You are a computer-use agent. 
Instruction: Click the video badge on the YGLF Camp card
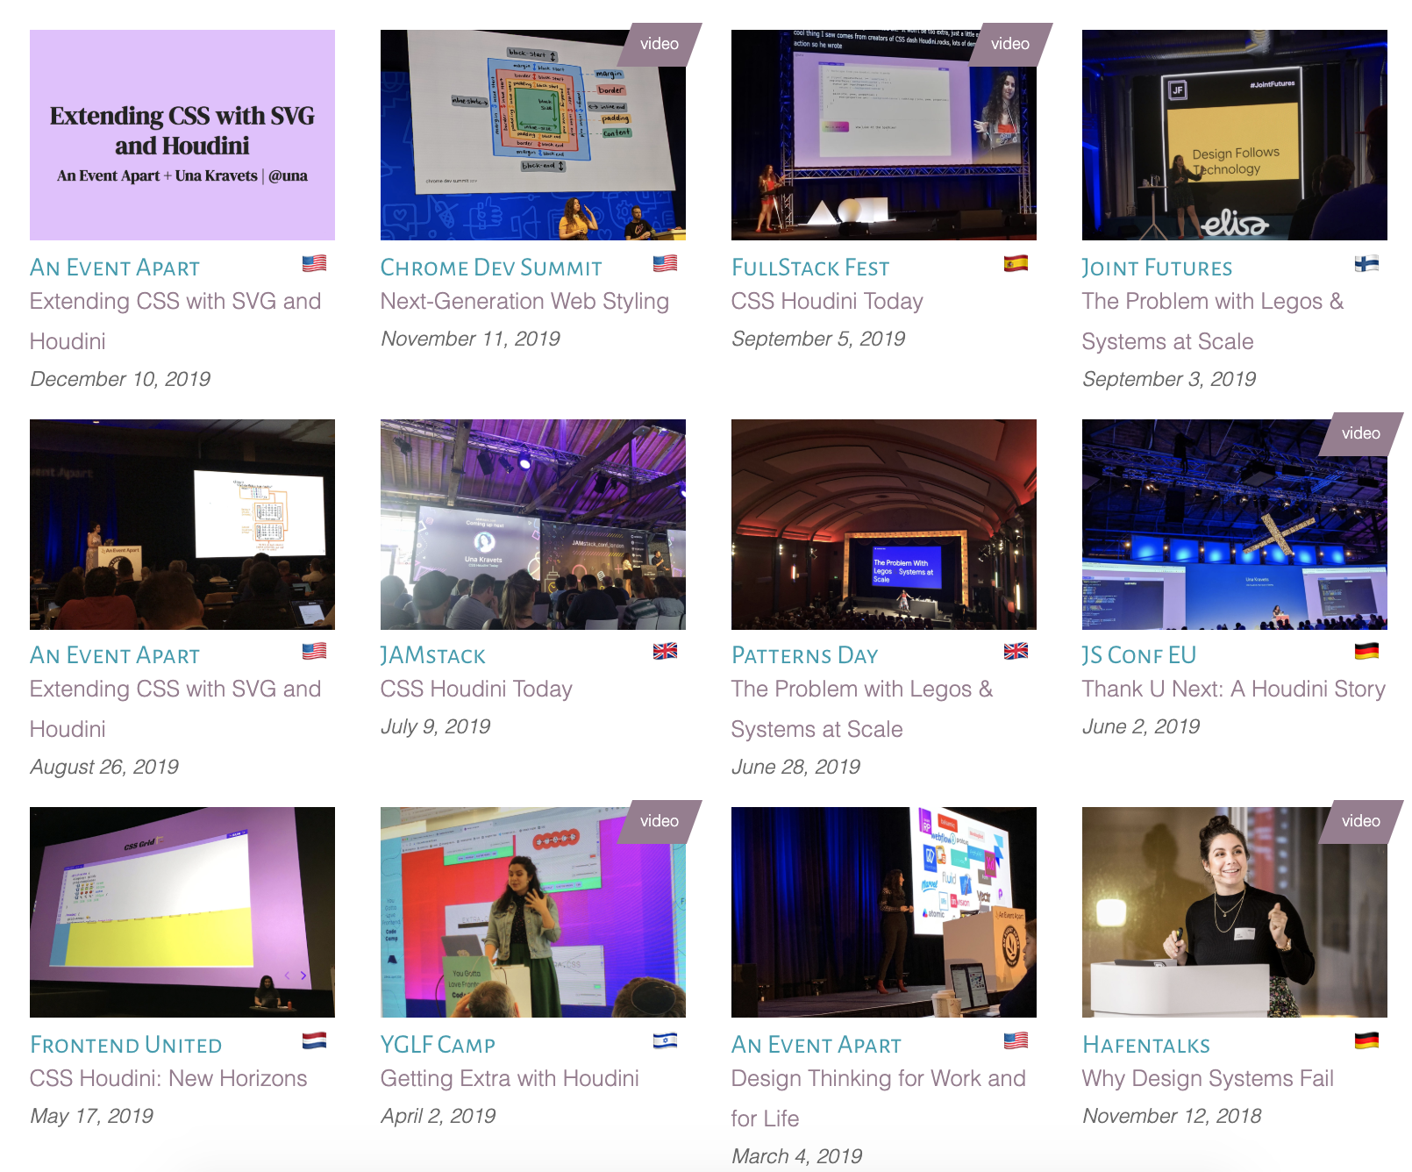tap(658, 821)
